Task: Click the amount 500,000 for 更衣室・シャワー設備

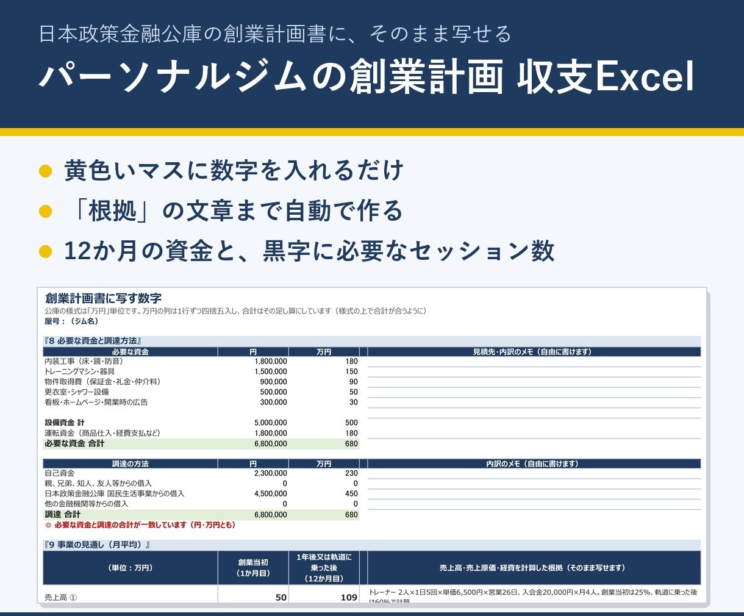Action: (273, 392)
